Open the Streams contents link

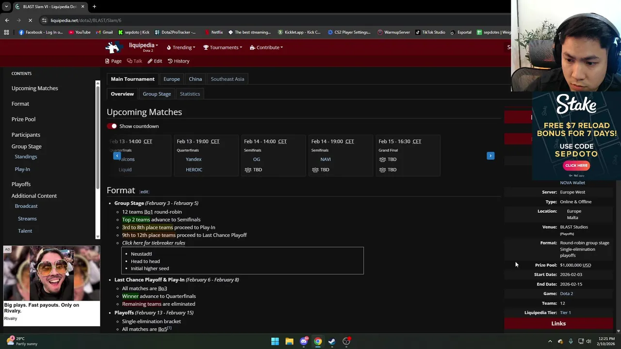27,219
